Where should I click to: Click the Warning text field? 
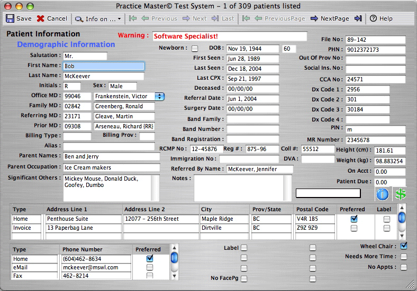pyautogui.click(x=230, y=36)
